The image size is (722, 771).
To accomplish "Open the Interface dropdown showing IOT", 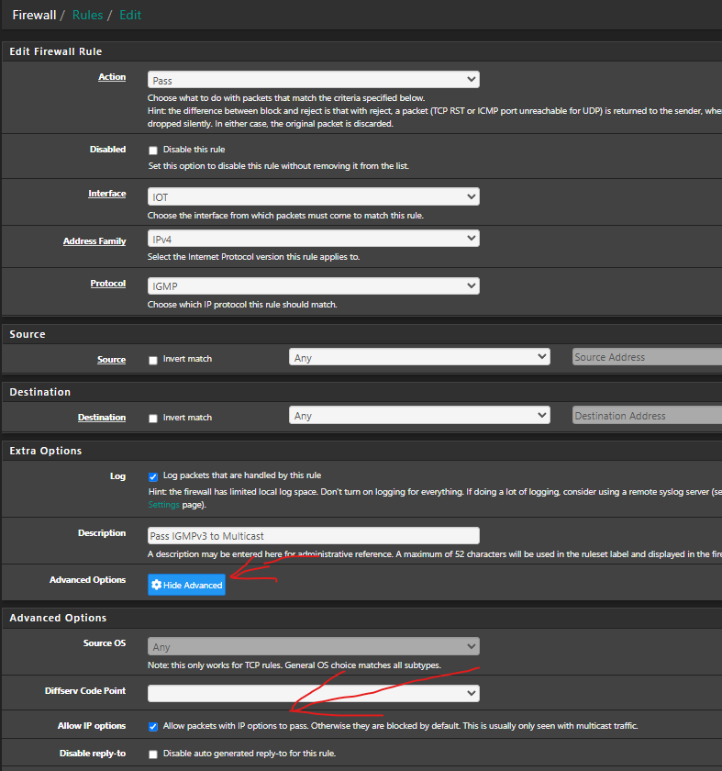I will tap(313, 196).
